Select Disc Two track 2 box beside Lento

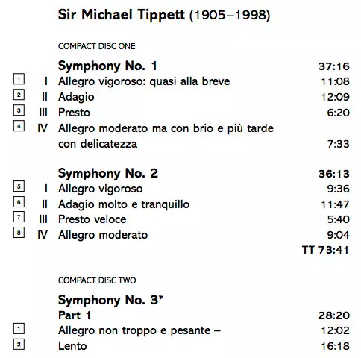point(19,345)
